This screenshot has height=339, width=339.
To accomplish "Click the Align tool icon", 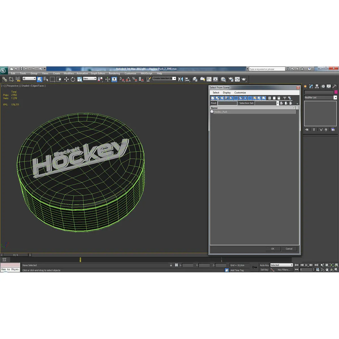I will coord(187,79).
